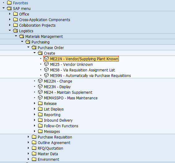Select ME59N - Automatically via Purchase Requisitions
The width and height of the screenshot is (175, 163).
[x=90, y=76]
